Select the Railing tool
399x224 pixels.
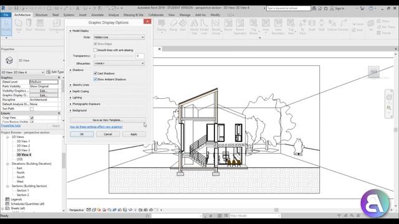tap(161, 26)
